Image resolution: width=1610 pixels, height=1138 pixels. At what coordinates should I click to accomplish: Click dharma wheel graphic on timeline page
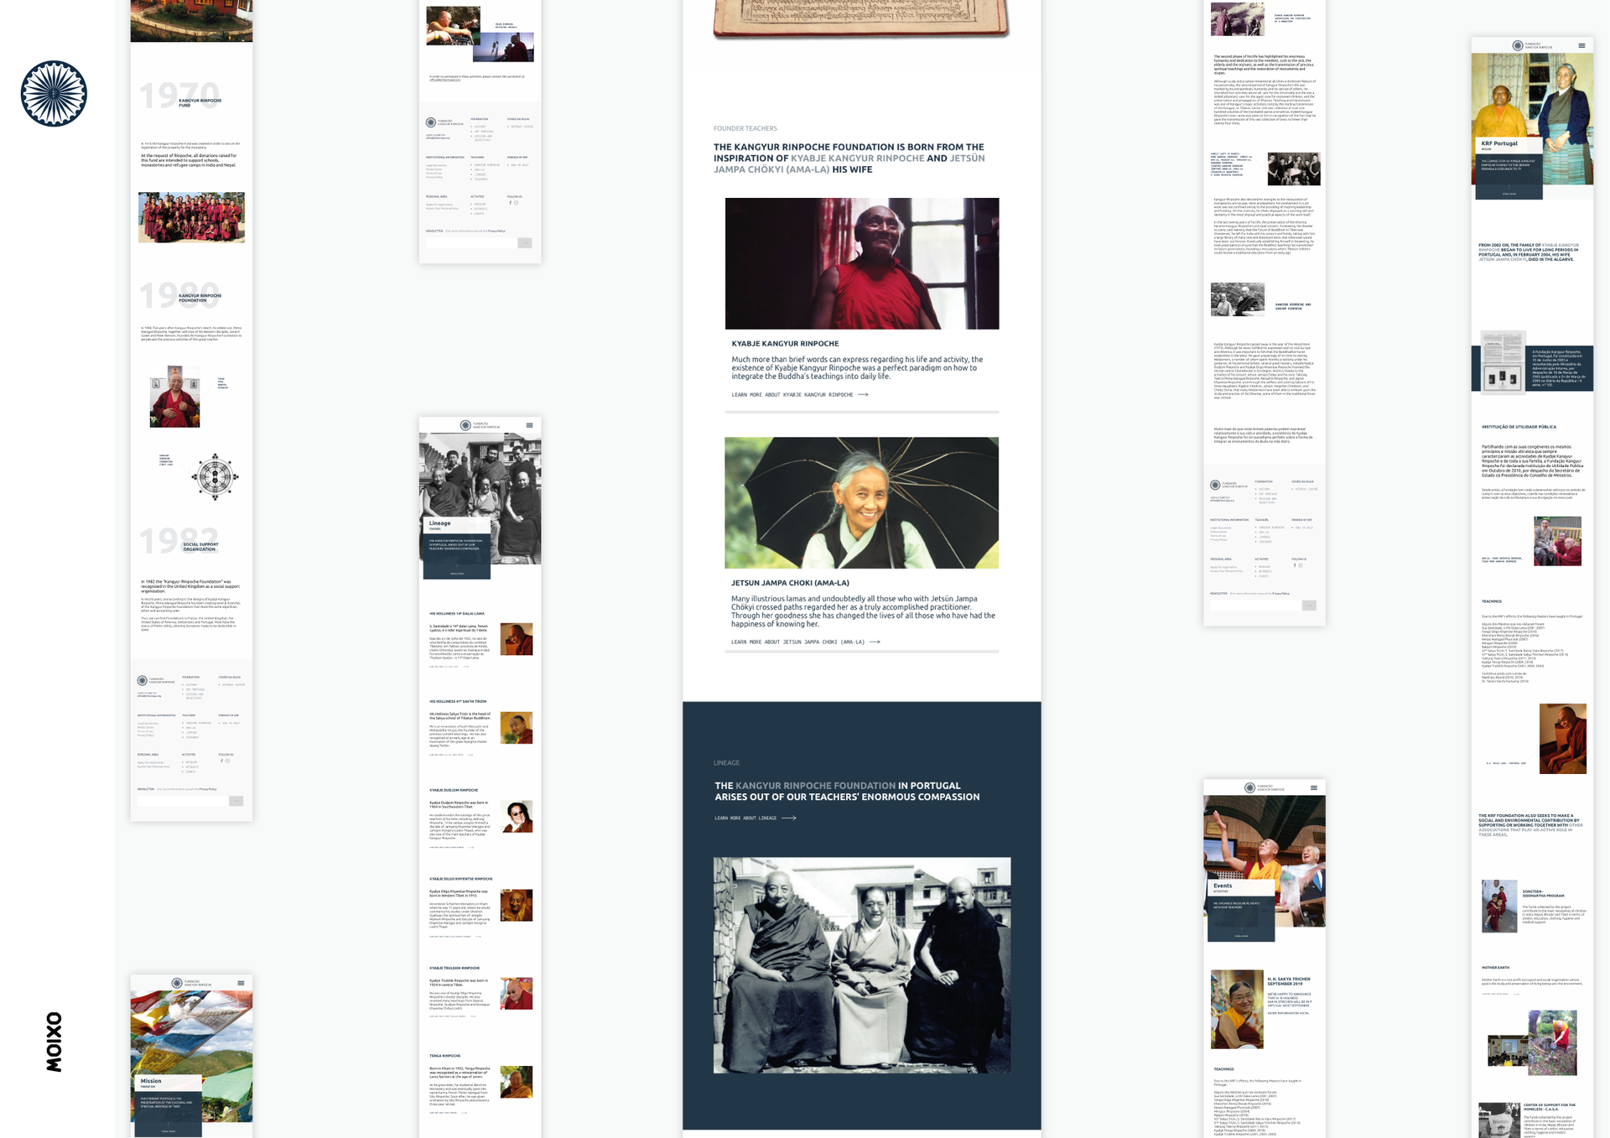point(215,477)
